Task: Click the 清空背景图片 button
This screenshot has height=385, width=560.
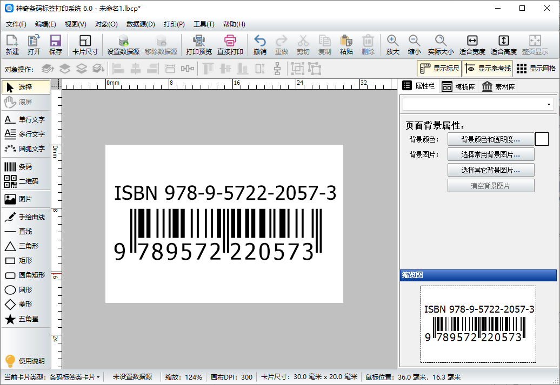Action: [x=491, y=186]
